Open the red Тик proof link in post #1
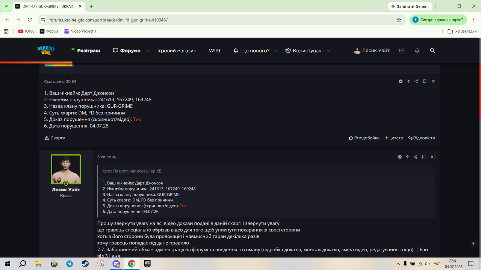 (137, 119)
